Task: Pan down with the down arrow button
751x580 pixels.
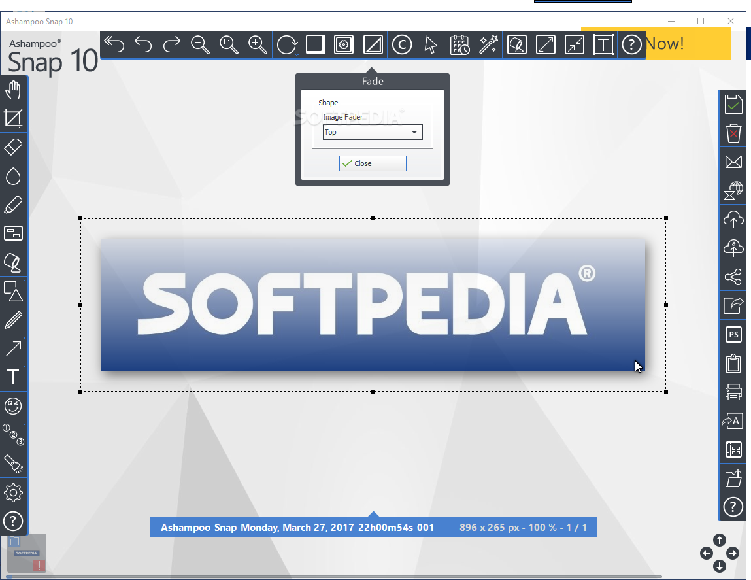Action: click(720, 566)
